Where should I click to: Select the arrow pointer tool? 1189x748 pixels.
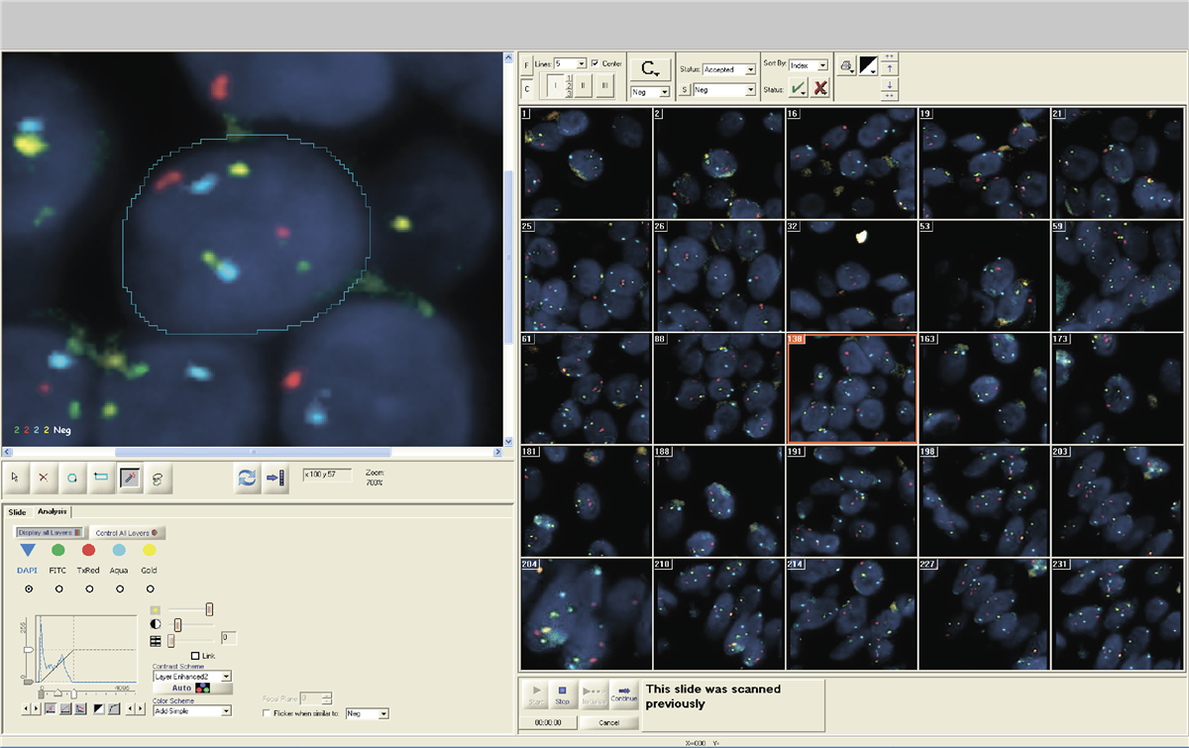(x=15, y=477)
